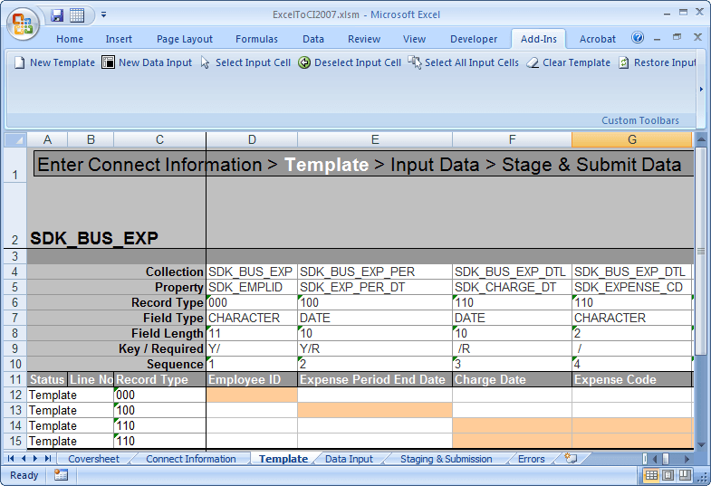Viewport: 711px width, 486px height.
Task: Open the Home ribbon tab
Action: pyautogui.click(x=70, y=39)
